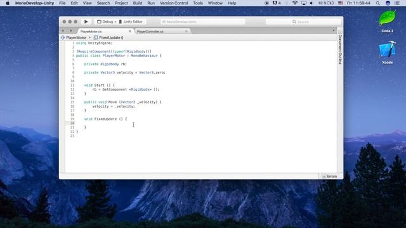Open the Search menu
This screenshot has width=406, height=228.
tap(103, 3)
